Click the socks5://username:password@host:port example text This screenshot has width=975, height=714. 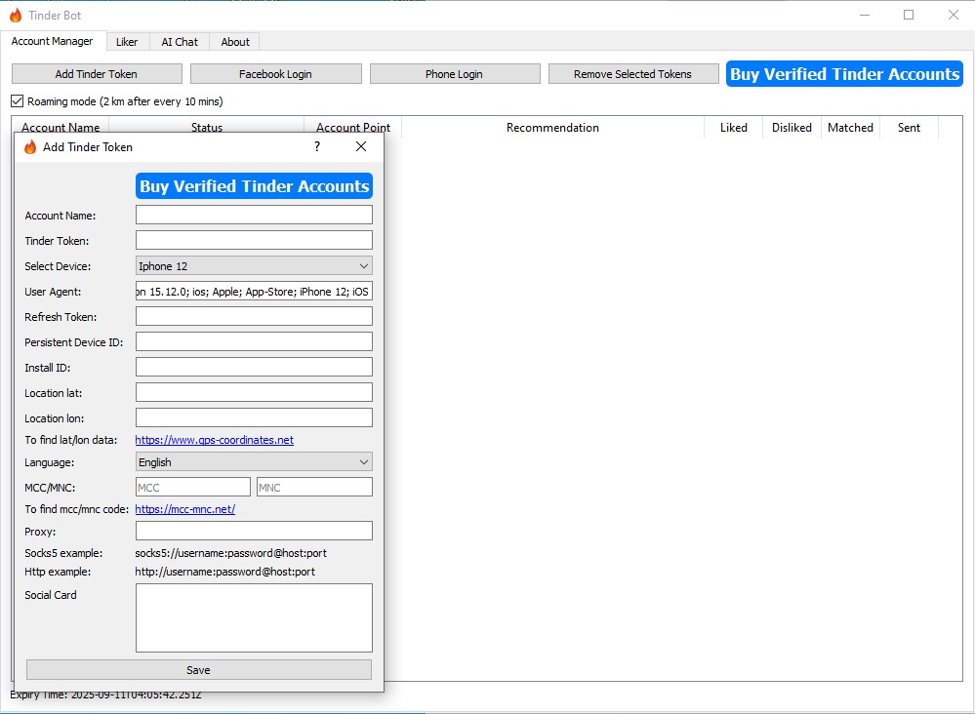(x=230, y=553)
